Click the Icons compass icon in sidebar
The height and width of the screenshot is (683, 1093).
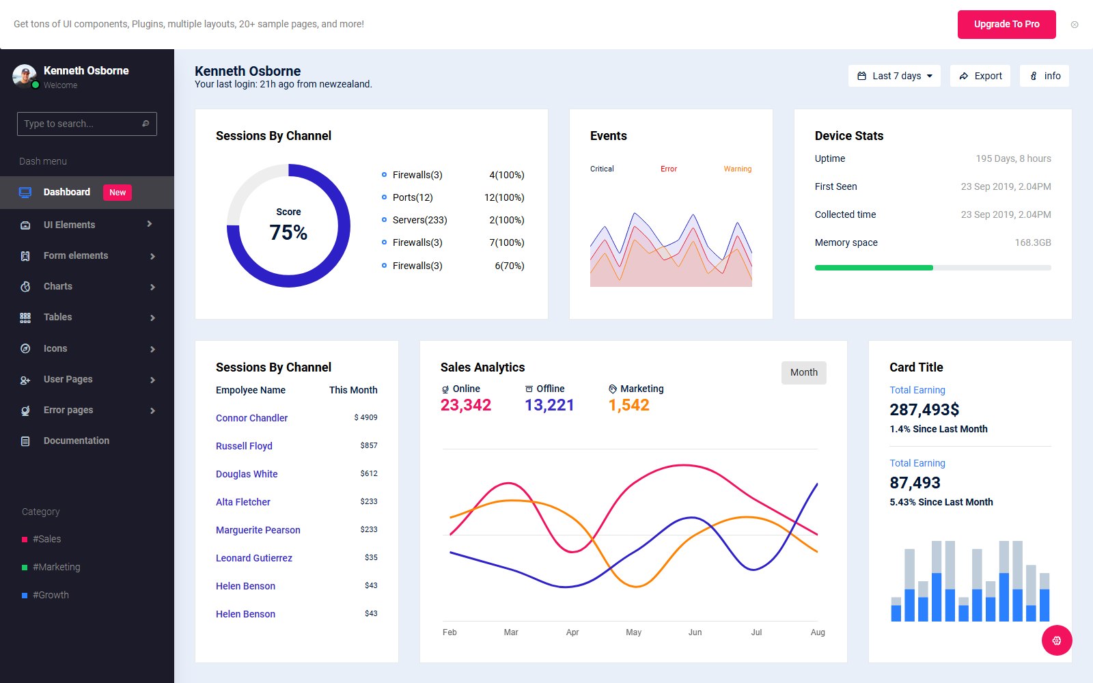pyautogui.click(x=25, y=348)
